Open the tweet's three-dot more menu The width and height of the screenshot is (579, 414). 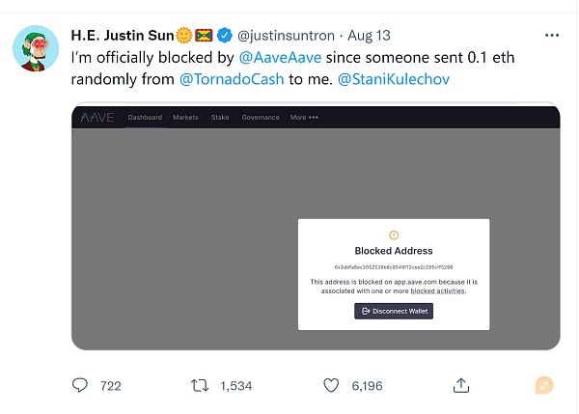coord(551,35)
